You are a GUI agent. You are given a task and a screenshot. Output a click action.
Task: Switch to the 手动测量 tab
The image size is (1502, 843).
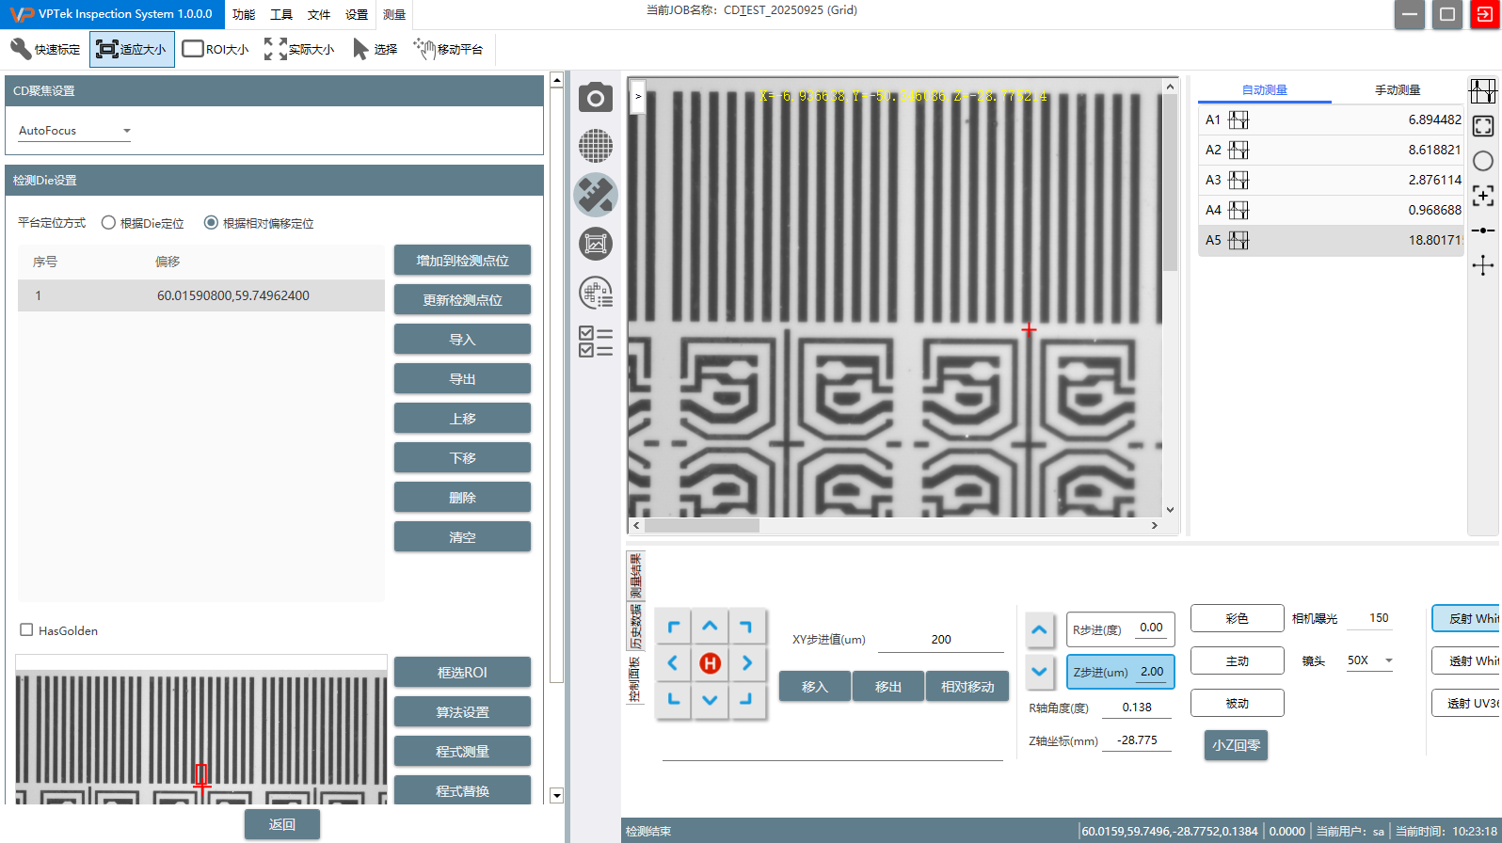1397,90
